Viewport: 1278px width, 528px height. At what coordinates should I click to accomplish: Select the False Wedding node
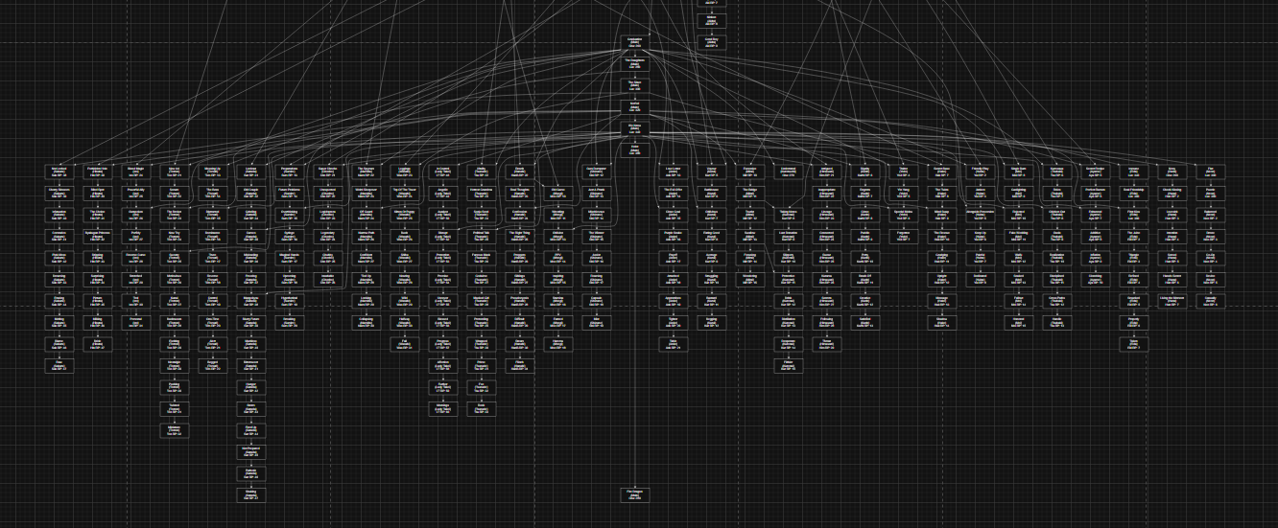point(1018,235)
